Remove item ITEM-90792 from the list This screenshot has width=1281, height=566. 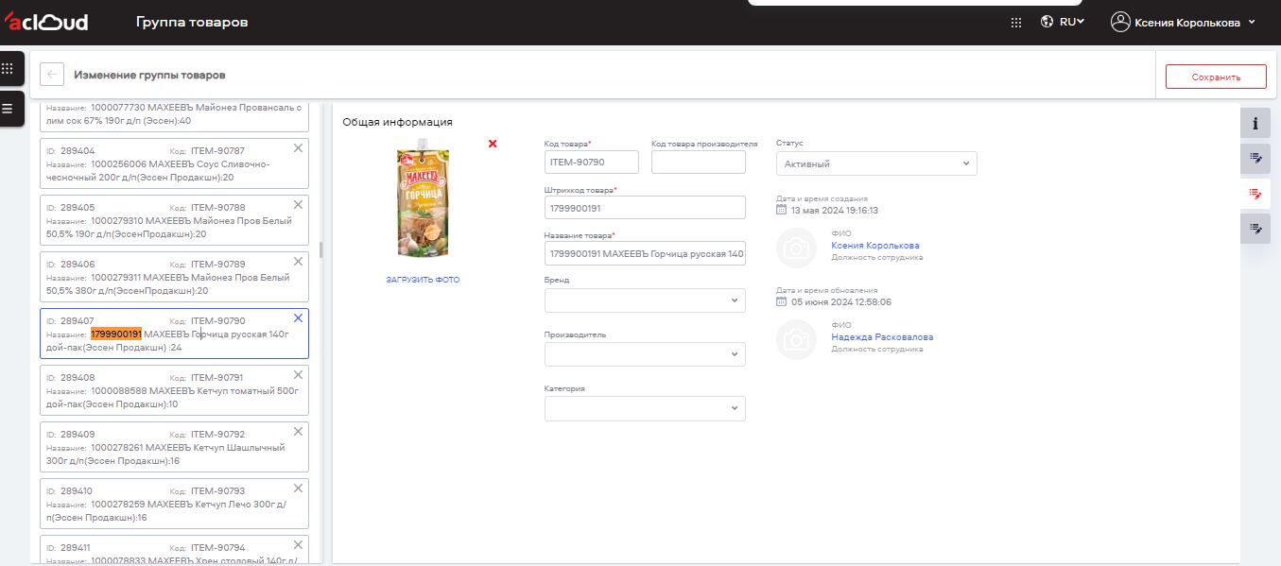(x=298, y=432)
